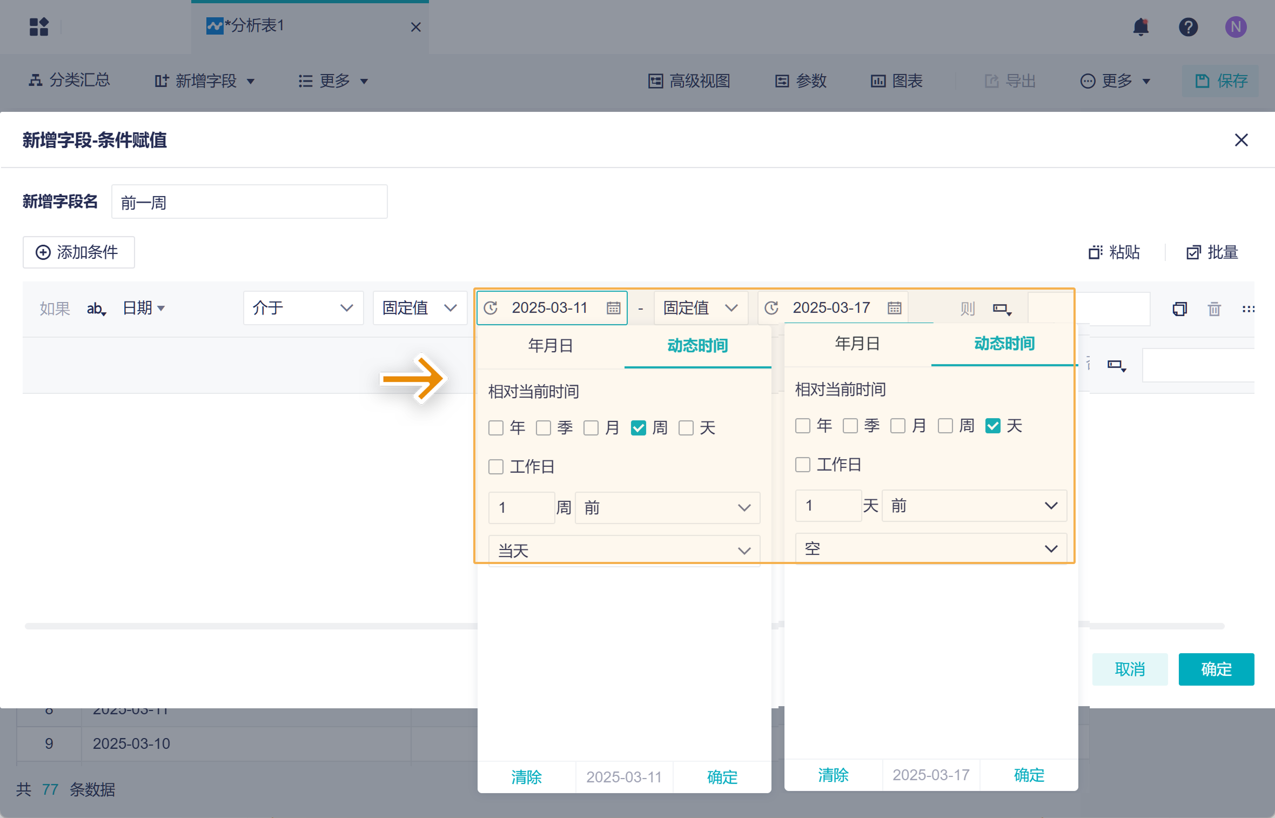Screen dimensions: 1275x818
Task: Click calendar icon beside 2025-03-17
Action: (x=894, y=308)
